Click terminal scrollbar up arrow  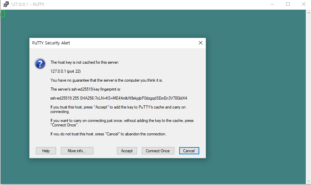tap(309, 13)
